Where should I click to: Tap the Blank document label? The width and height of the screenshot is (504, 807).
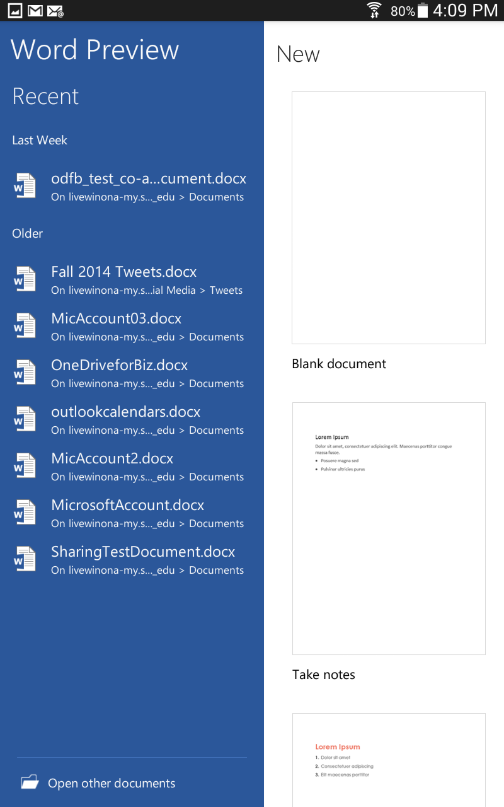(339, 364)
